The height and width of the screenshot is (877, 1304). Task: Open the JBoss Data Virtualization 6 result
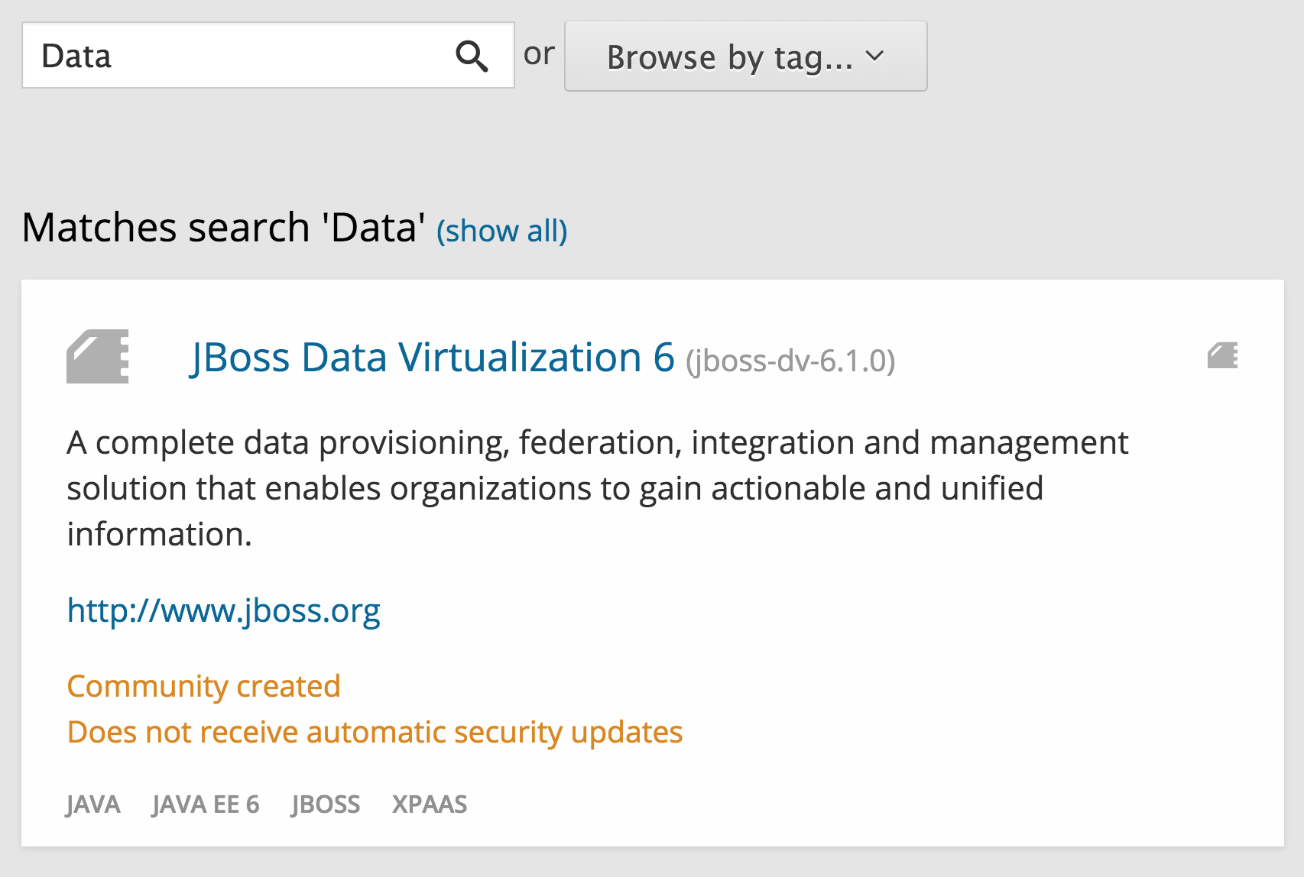click(433, 356)
